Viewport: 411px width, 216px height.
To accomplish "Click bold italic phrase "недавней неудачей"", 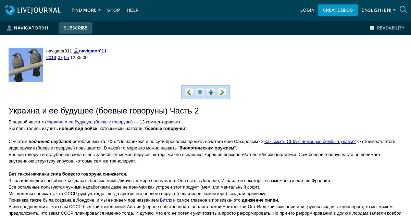I will [x=50, y=141].
